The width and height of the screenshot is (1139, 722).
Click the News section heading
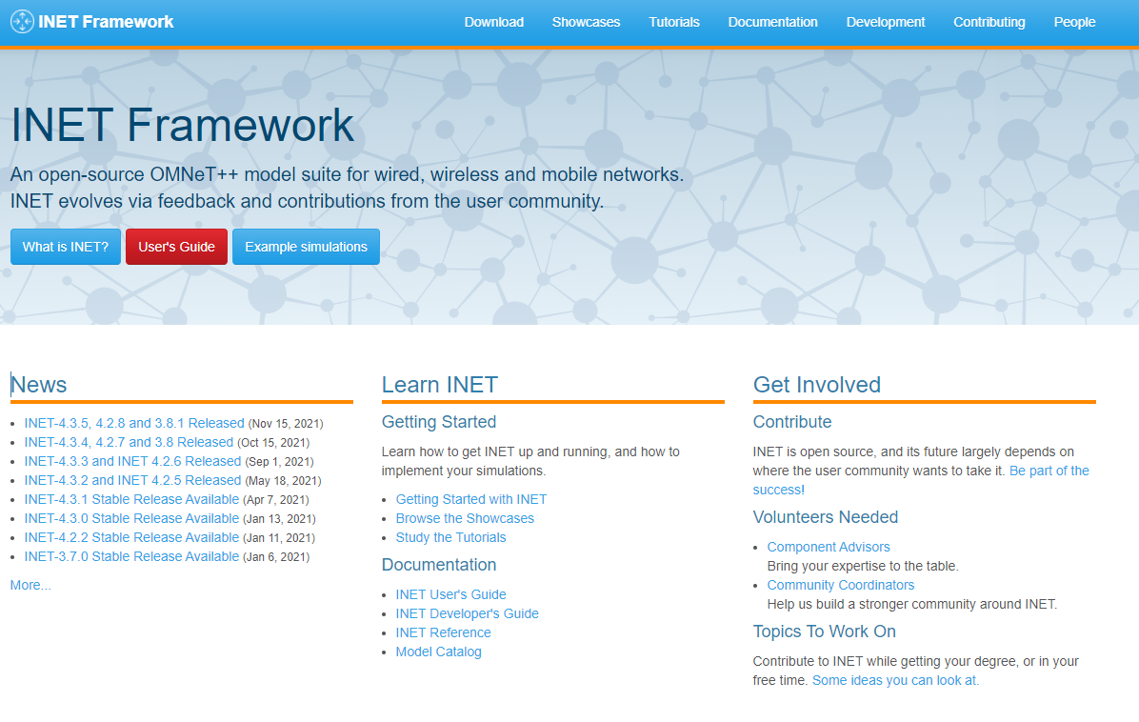[38, 385]
